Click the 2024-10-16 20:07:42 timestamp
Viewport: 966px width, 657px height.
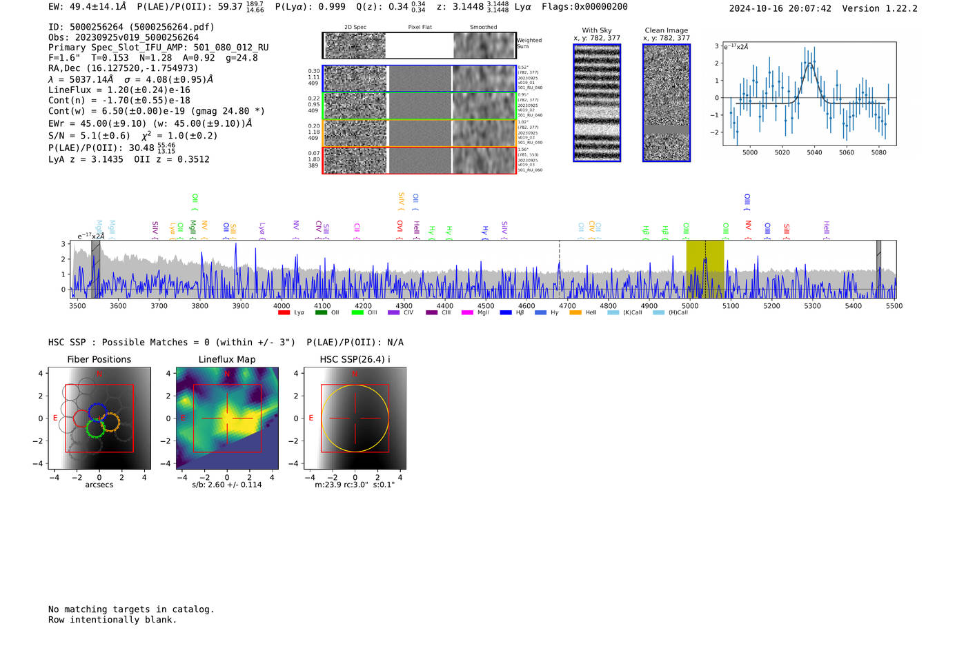click(780, 8)
